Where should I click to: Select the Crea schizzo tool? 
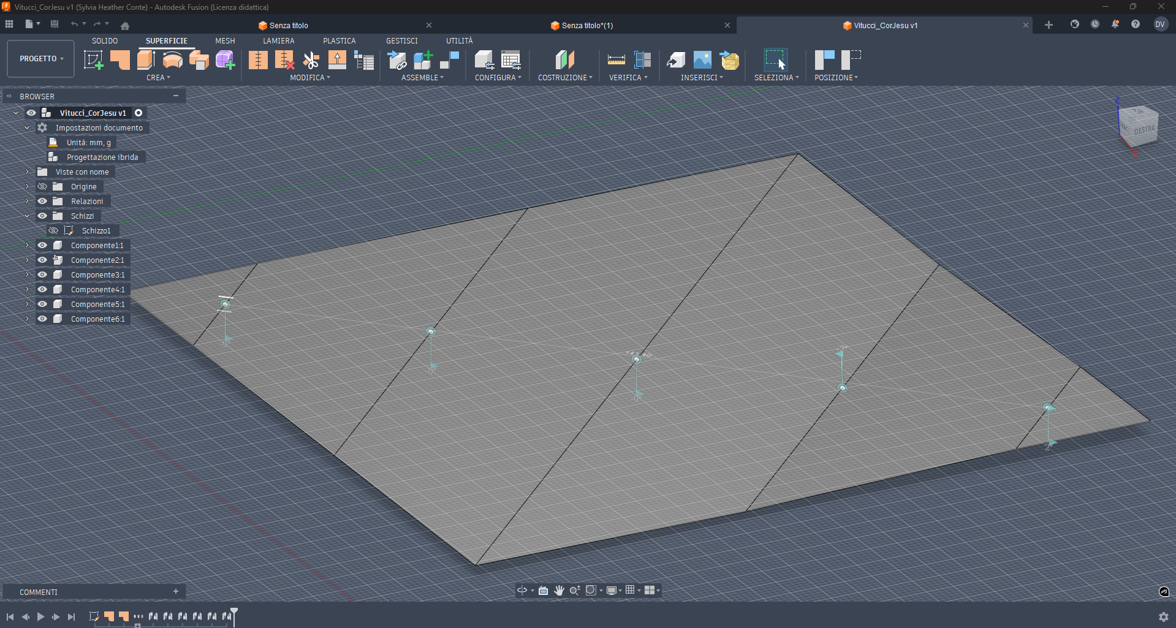pos(94,59)
